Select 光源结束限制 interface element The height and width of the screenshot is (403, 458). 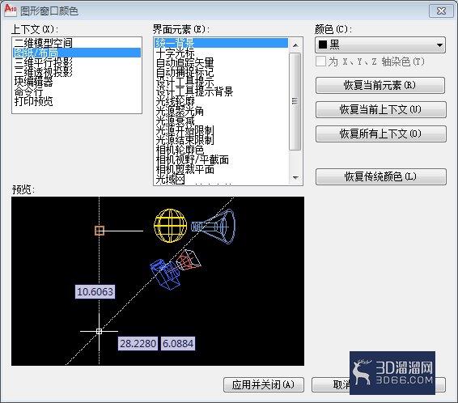[221, 140]
